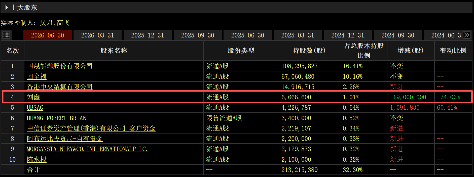Image resolution: width=474 pixels, height=177 pixels.
Task: Open HUANG ROBERT BRIAN shareholder link
Action: (x=57, y=118)
